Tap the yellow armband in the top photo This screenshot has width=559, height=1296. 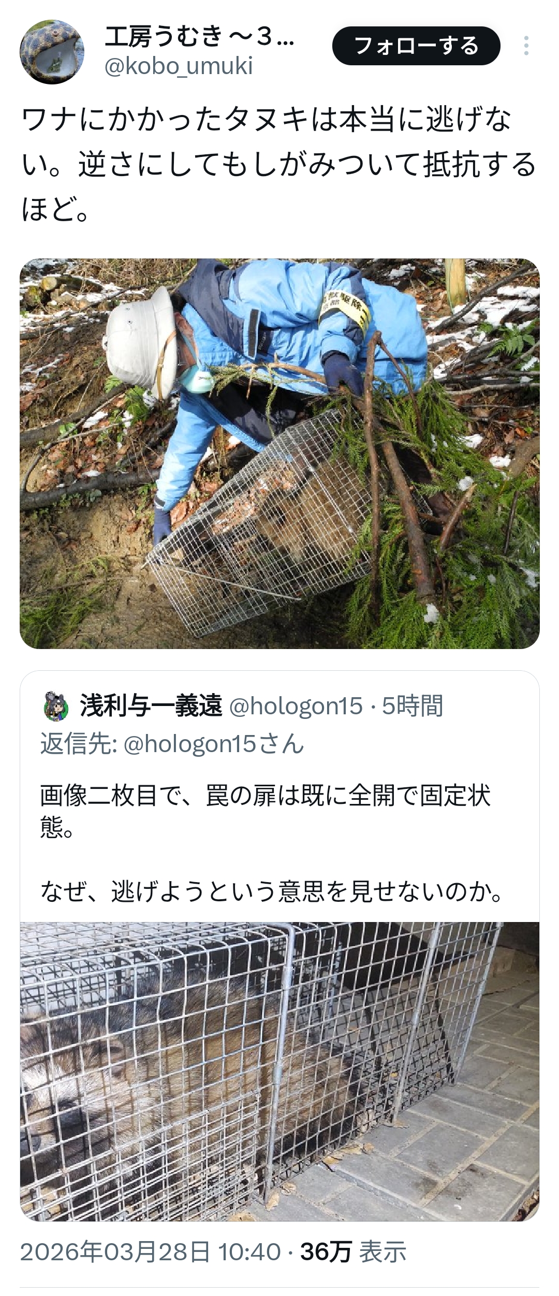coord(344,311)
